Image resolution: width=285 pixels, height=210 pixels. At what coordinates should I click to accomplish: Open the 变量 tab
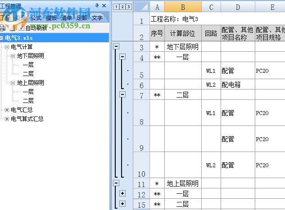pos(21,18)
